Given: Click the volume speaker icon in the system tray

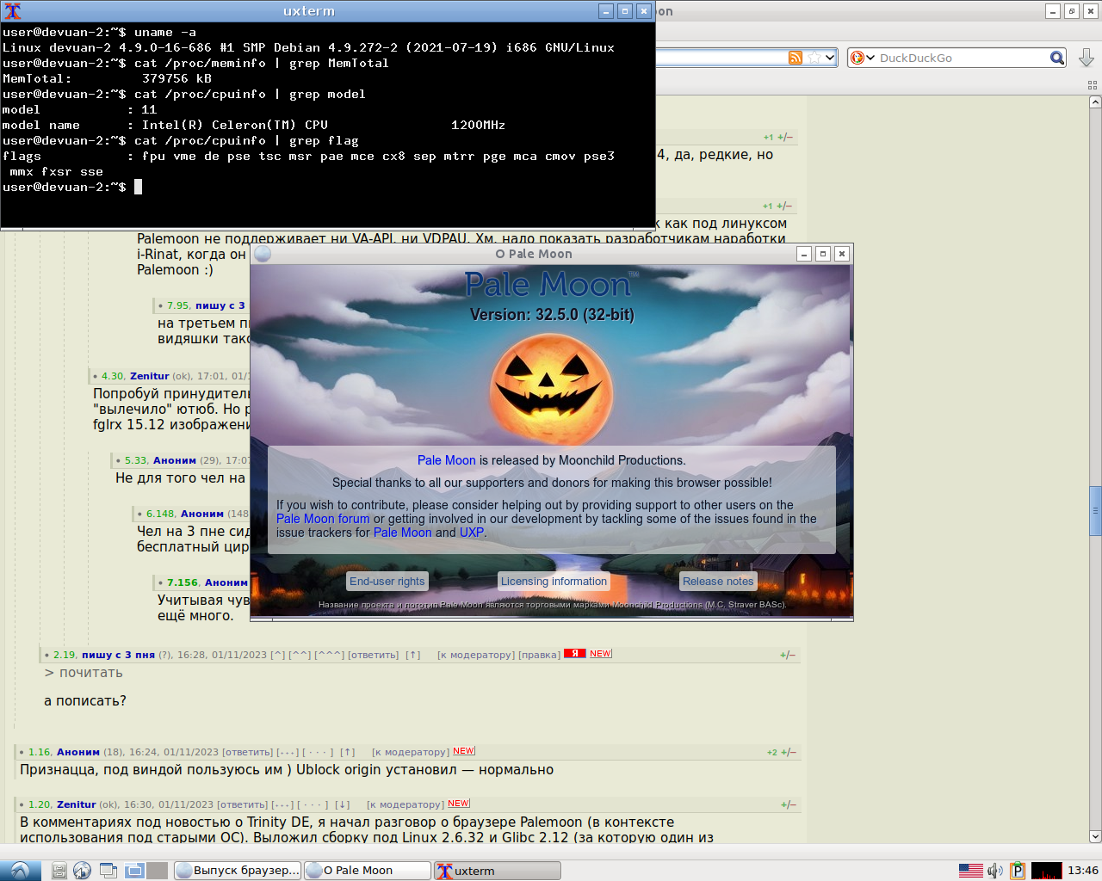Looking at the screenshot, I should tap(995, 871).
